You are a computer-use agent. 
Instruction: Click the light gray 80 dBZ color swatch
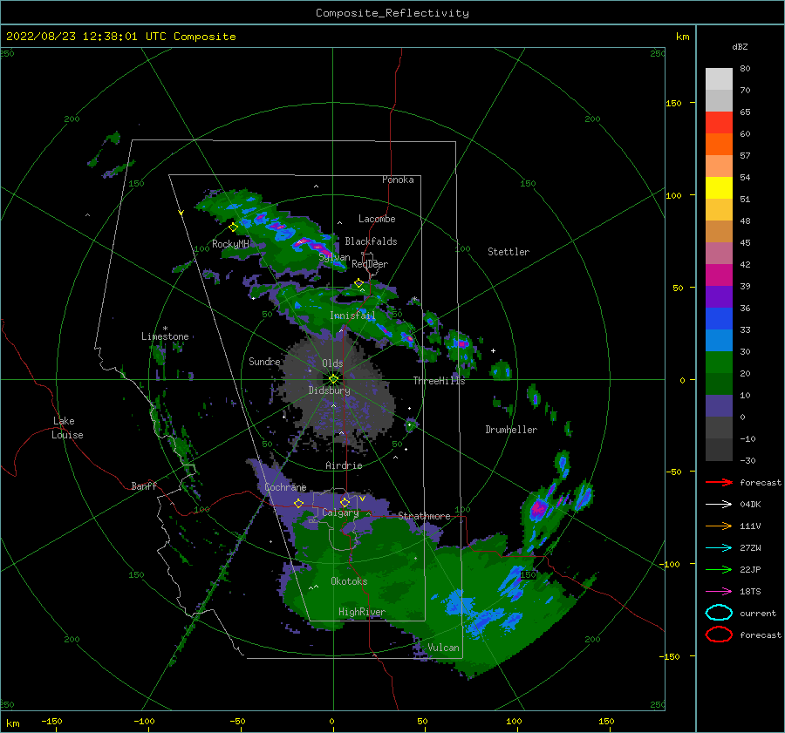click(x=719, y=78)
